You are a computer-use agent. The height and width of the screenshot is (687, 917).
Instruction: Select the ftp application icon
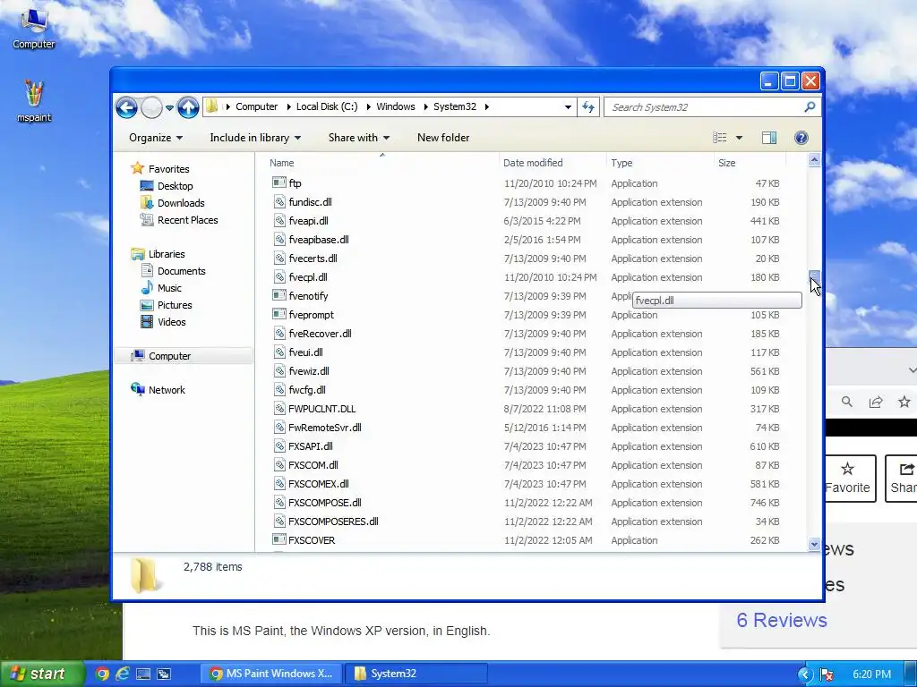pos(279,182)
